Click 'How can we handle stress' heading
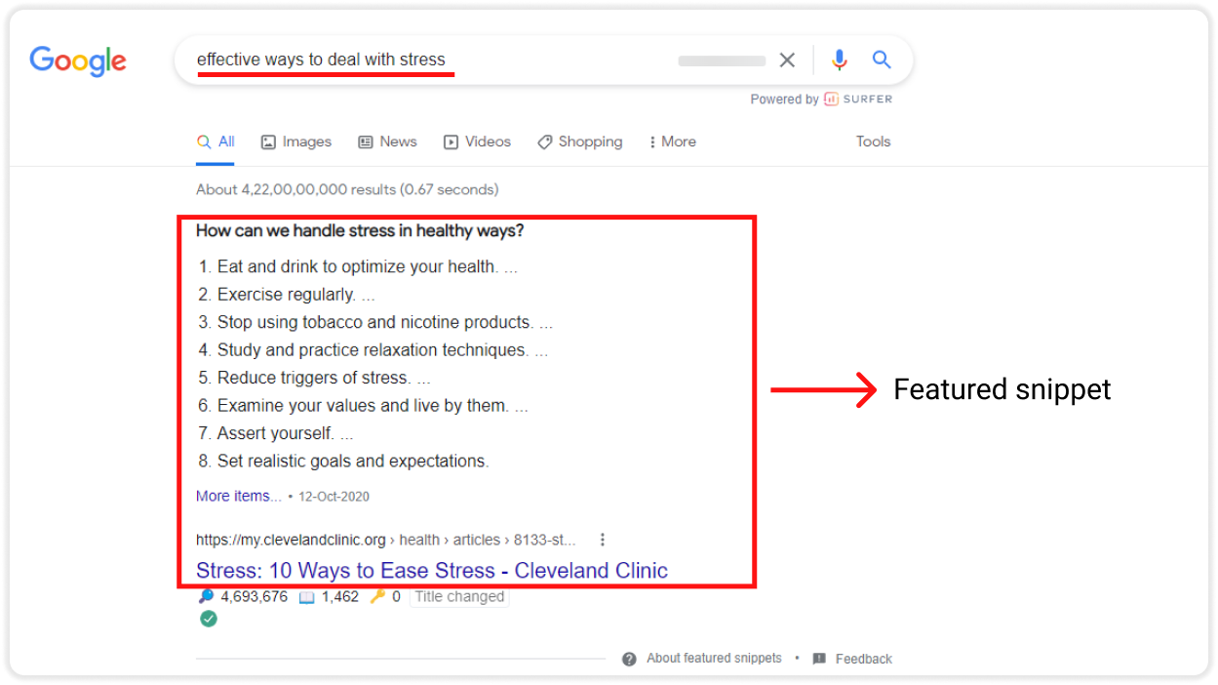The height and width of the screenshot is (685, 1218). click(x=360, y=231)
